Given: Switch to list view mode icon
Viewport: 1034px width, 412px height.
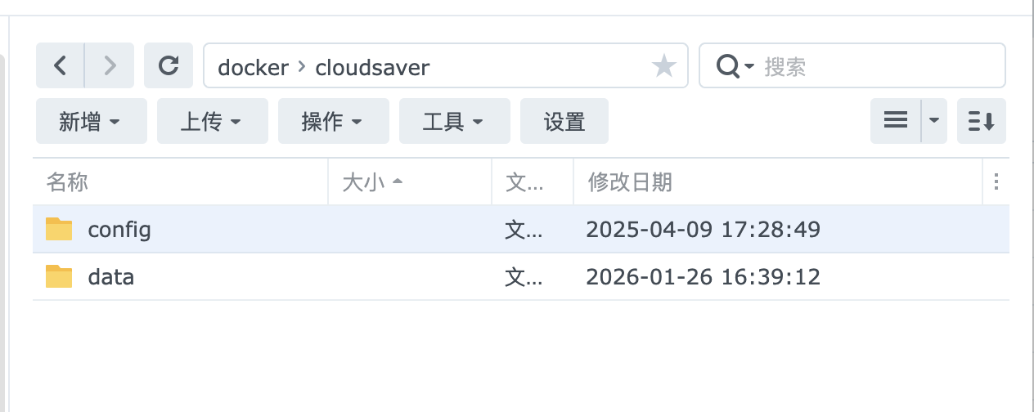Looking at the screenshot, I should click(896, 121).
